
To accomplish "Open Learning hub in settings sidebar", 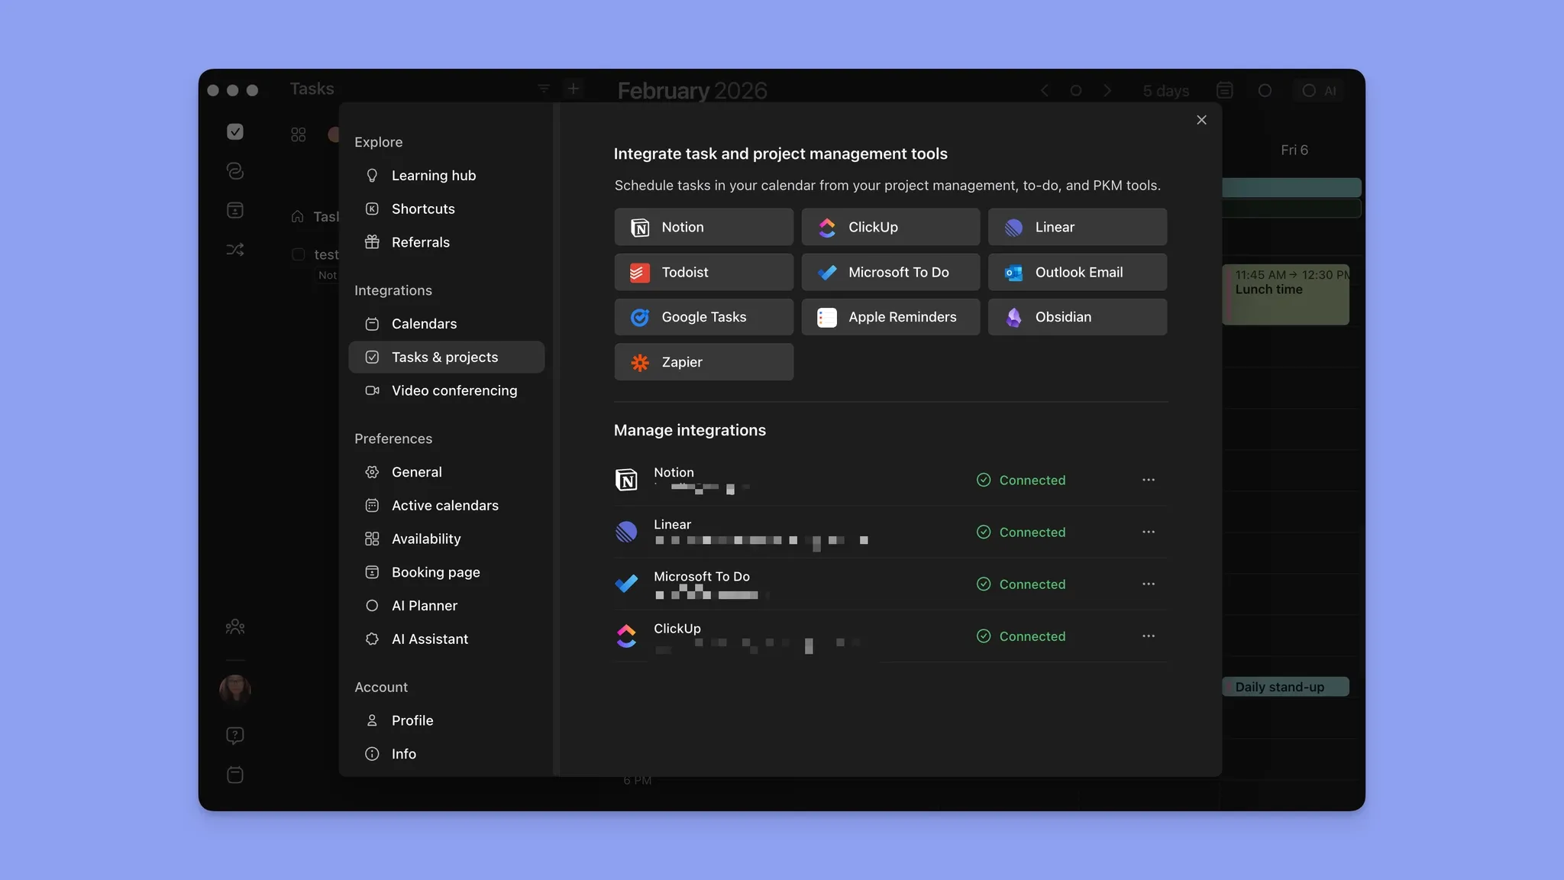I will pyautogui.click(x=446, y=176).
